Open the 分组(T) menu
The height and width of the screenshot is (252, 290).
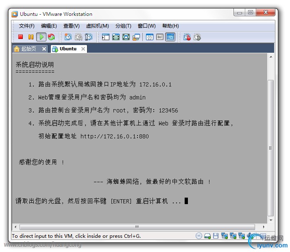coord(123,26)
